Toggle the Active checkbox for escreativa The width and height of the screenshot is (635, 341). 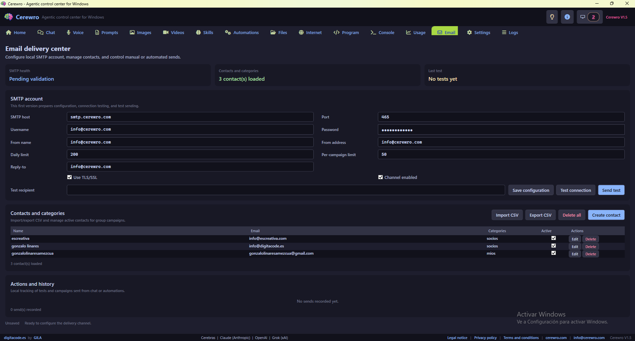(554, 238)
